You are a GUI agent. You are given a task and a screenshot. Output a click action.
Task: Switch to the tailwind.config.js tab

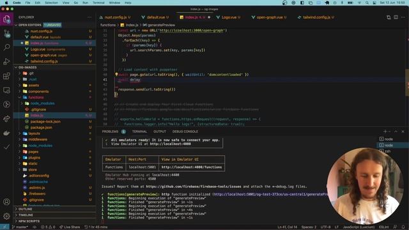click(x=316, y=17)
